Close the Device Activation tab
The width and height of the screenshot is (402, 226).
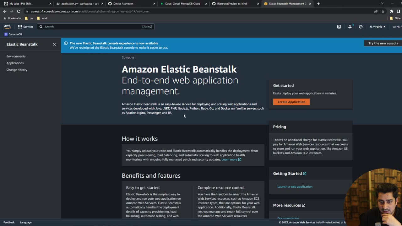tap(154, 4)
